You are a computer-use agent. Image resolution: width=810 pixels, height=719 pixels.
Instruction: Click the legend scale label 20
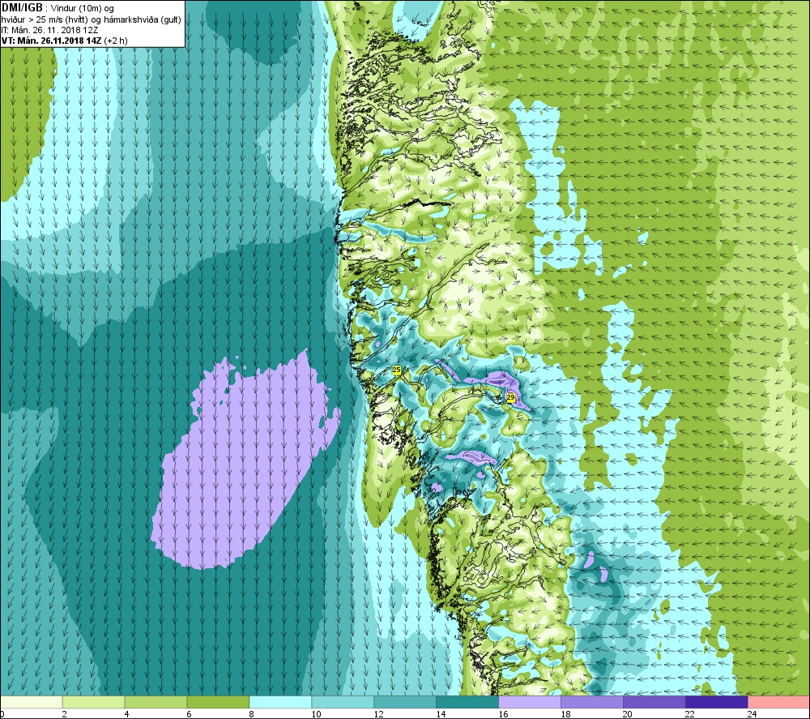pyautogui.click(x=627, y=714)
